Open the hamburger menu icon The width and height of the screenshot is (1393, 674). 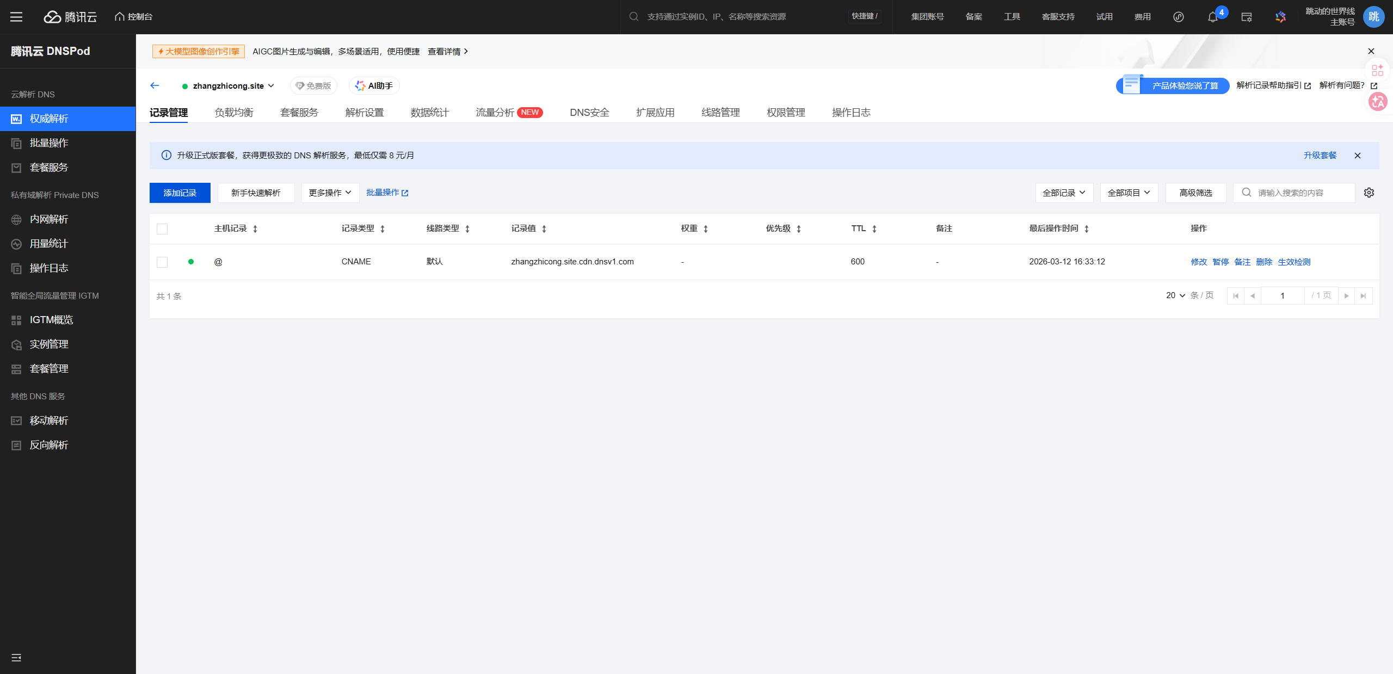click(x=16, y=17)
